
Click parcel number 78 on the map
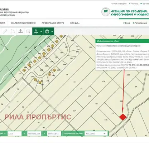point(23,107)
